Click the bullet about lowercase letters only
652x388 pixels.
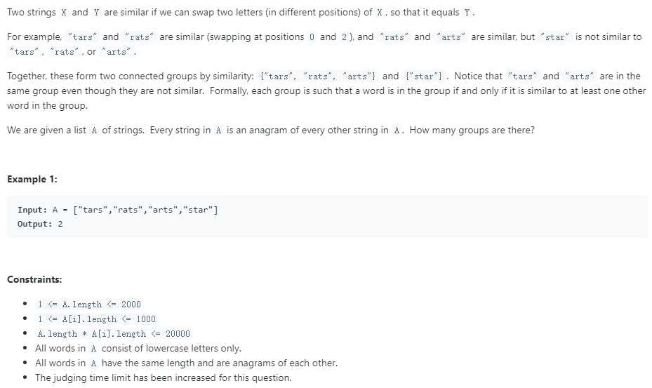pos(138,349)
